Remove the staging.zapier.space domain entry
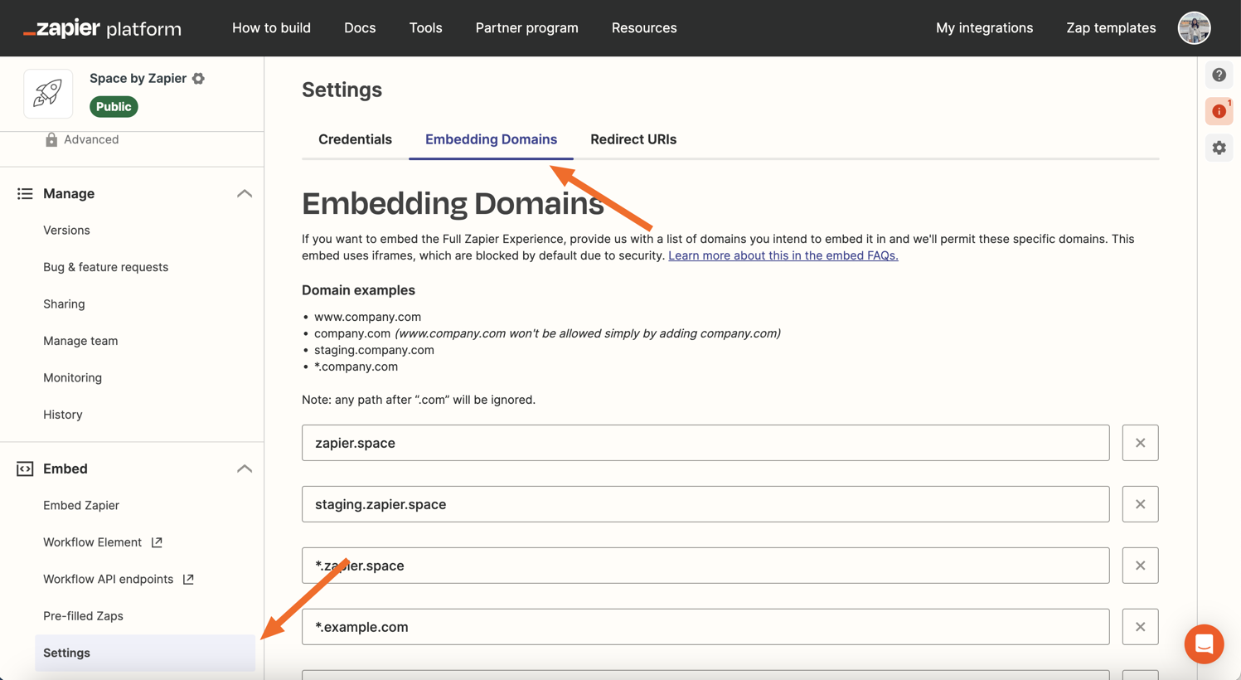This screenshot has width=1241, height=680. (x=1140, y=504)
